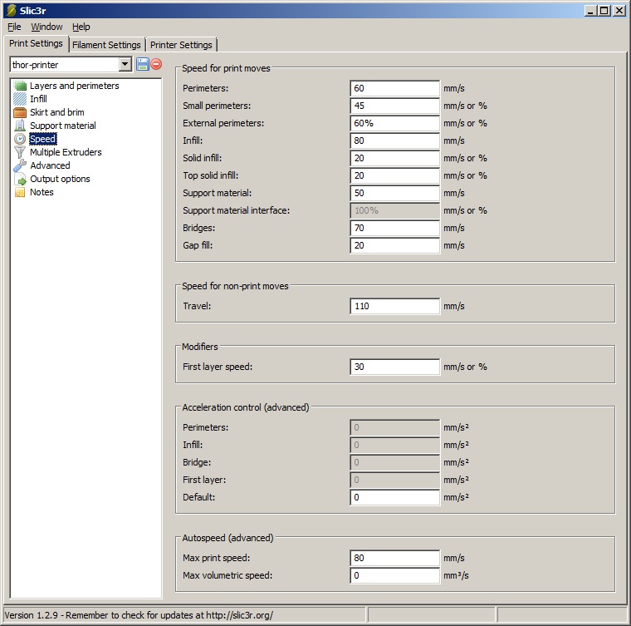Select the Speed item in the sidebar
The image size is (631, 626).
pyautogui.click(x=42, y=139)
